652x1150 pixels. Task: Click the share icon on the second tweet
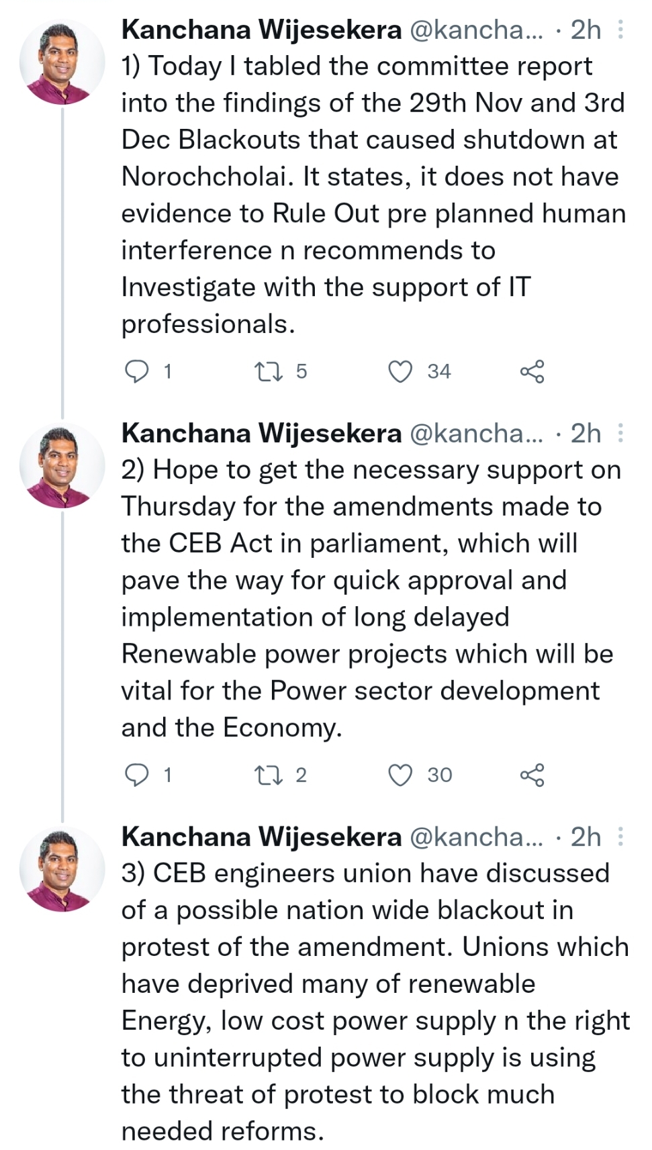pyautogui.click(x=534, y=774)
